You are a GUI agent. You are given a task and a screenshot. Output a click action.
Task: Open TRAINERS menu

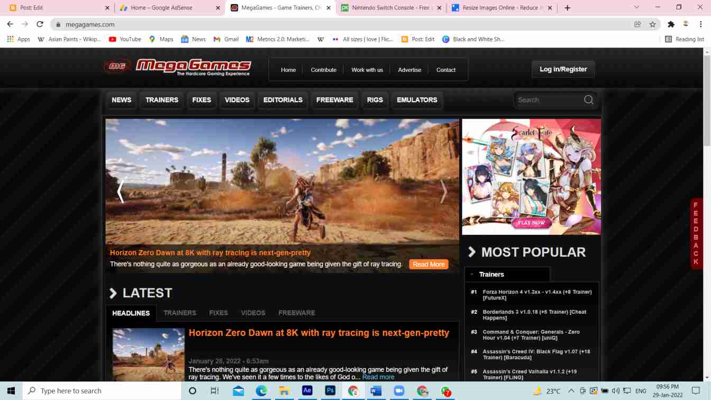(x=162, y=100)
